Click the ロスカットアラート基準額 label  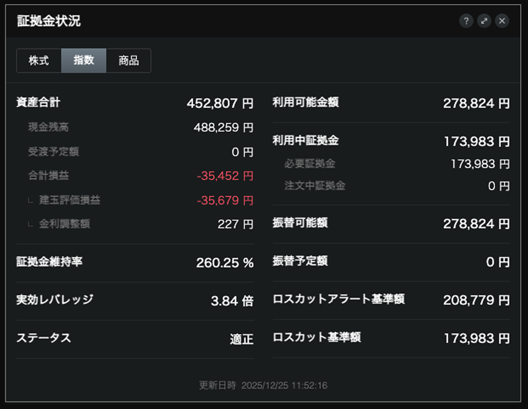click(x=338, y=299)
